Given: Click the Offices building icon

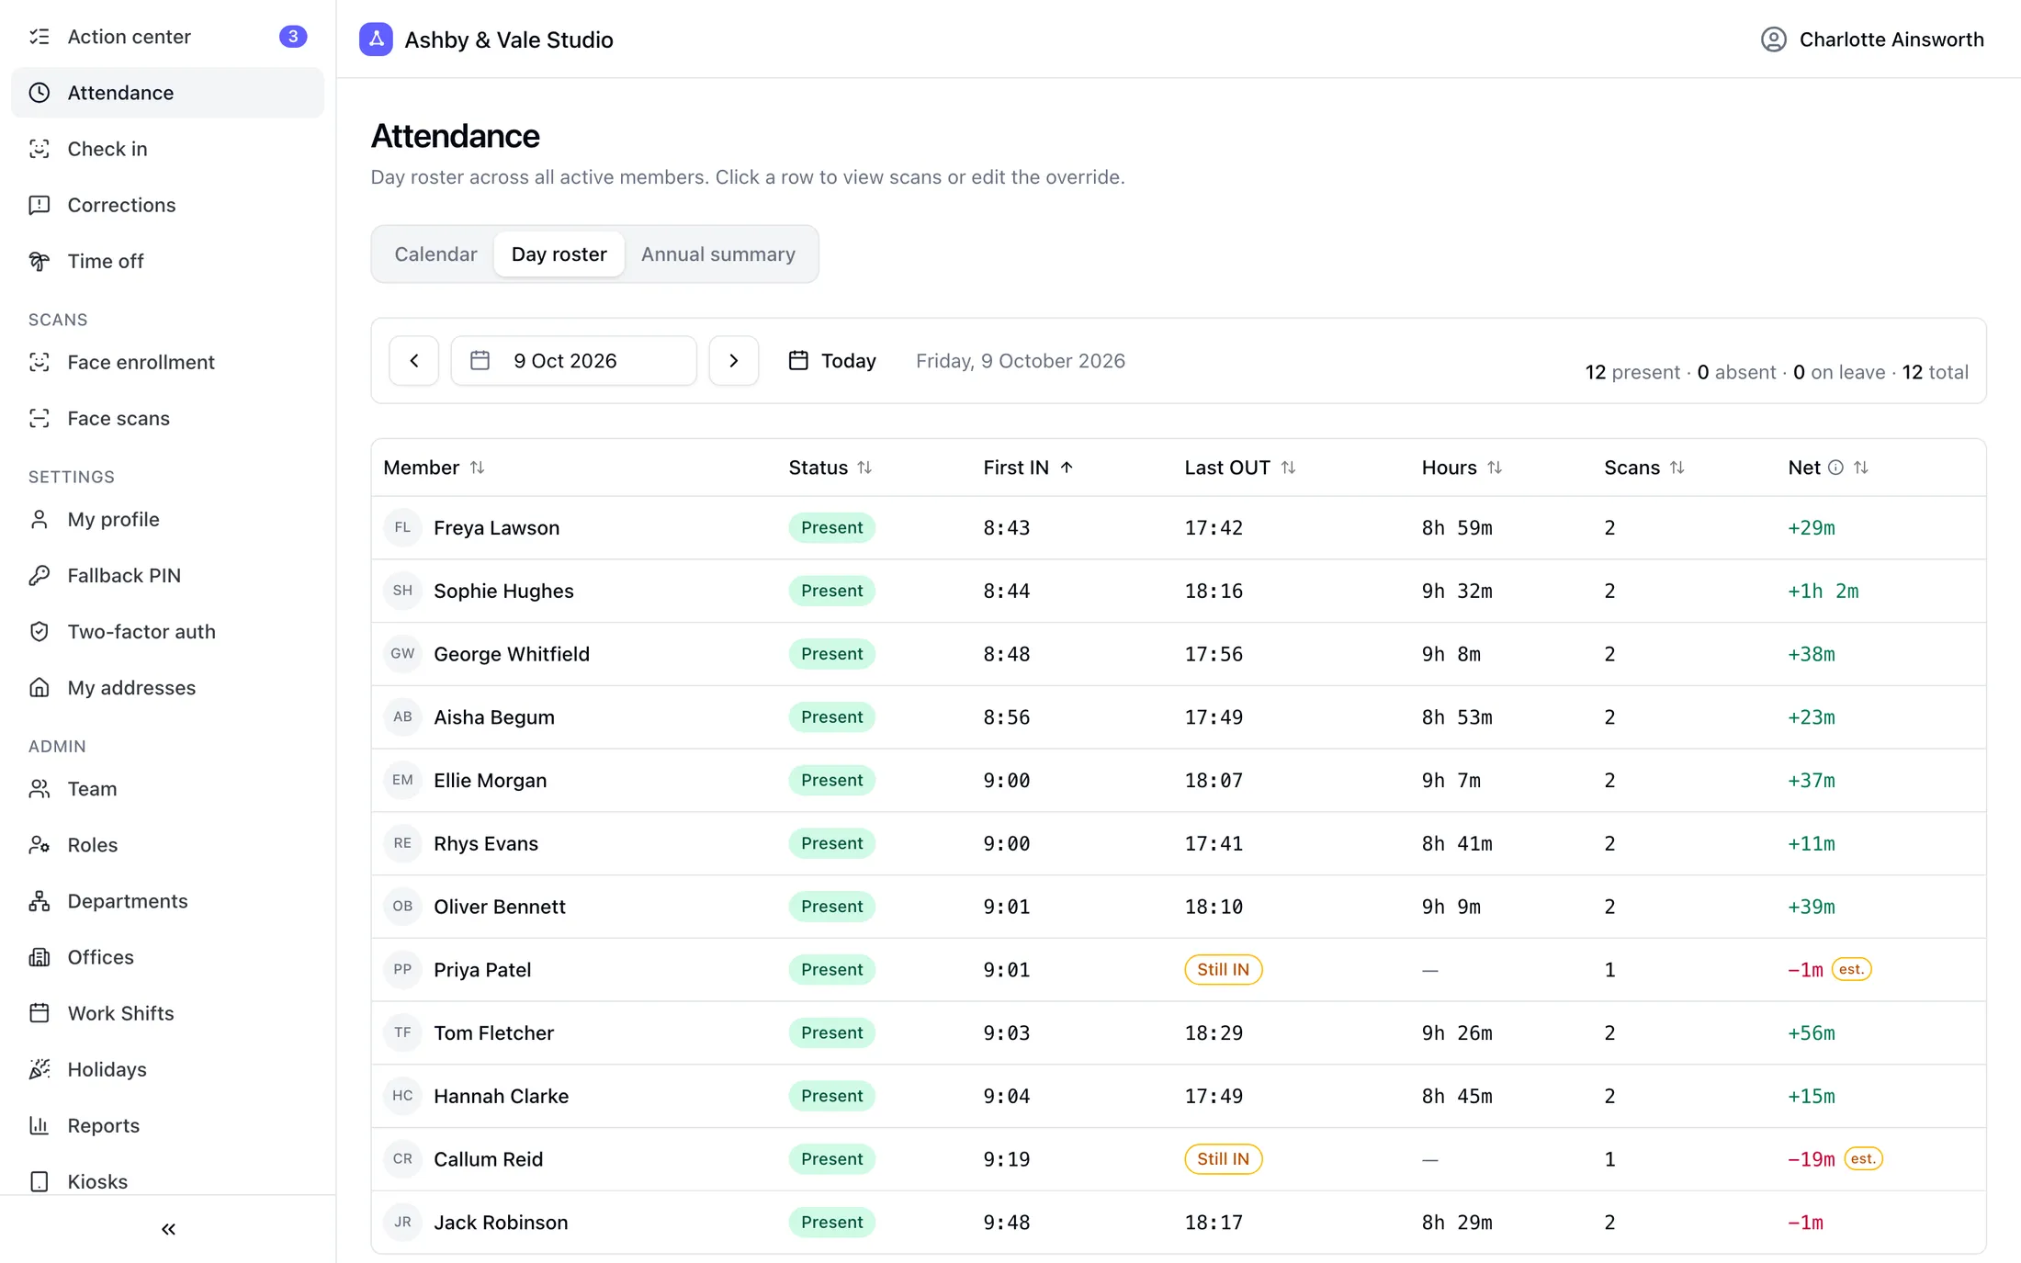Looking at the screenshot, I should pos(40,956).
